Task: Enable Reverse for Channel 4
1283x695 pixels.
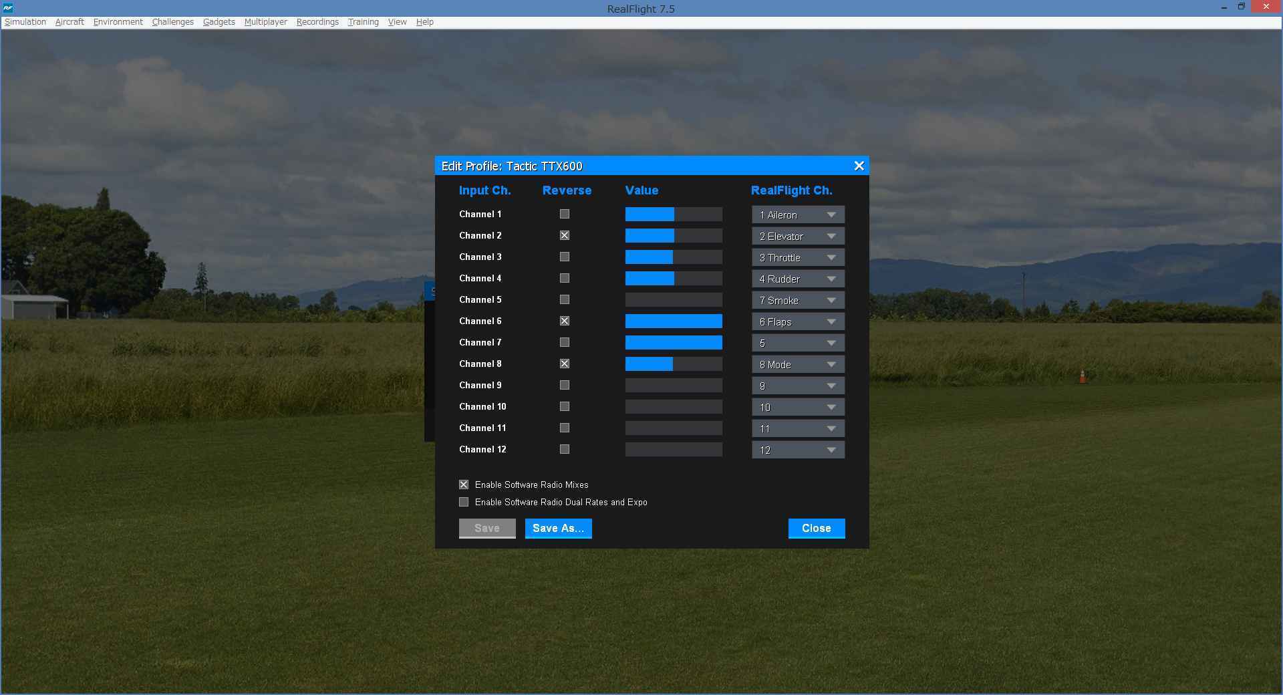Action: point(565,278)
